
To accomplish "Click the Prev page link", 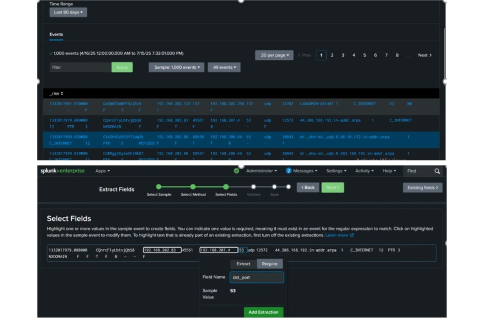I will 304,55.
